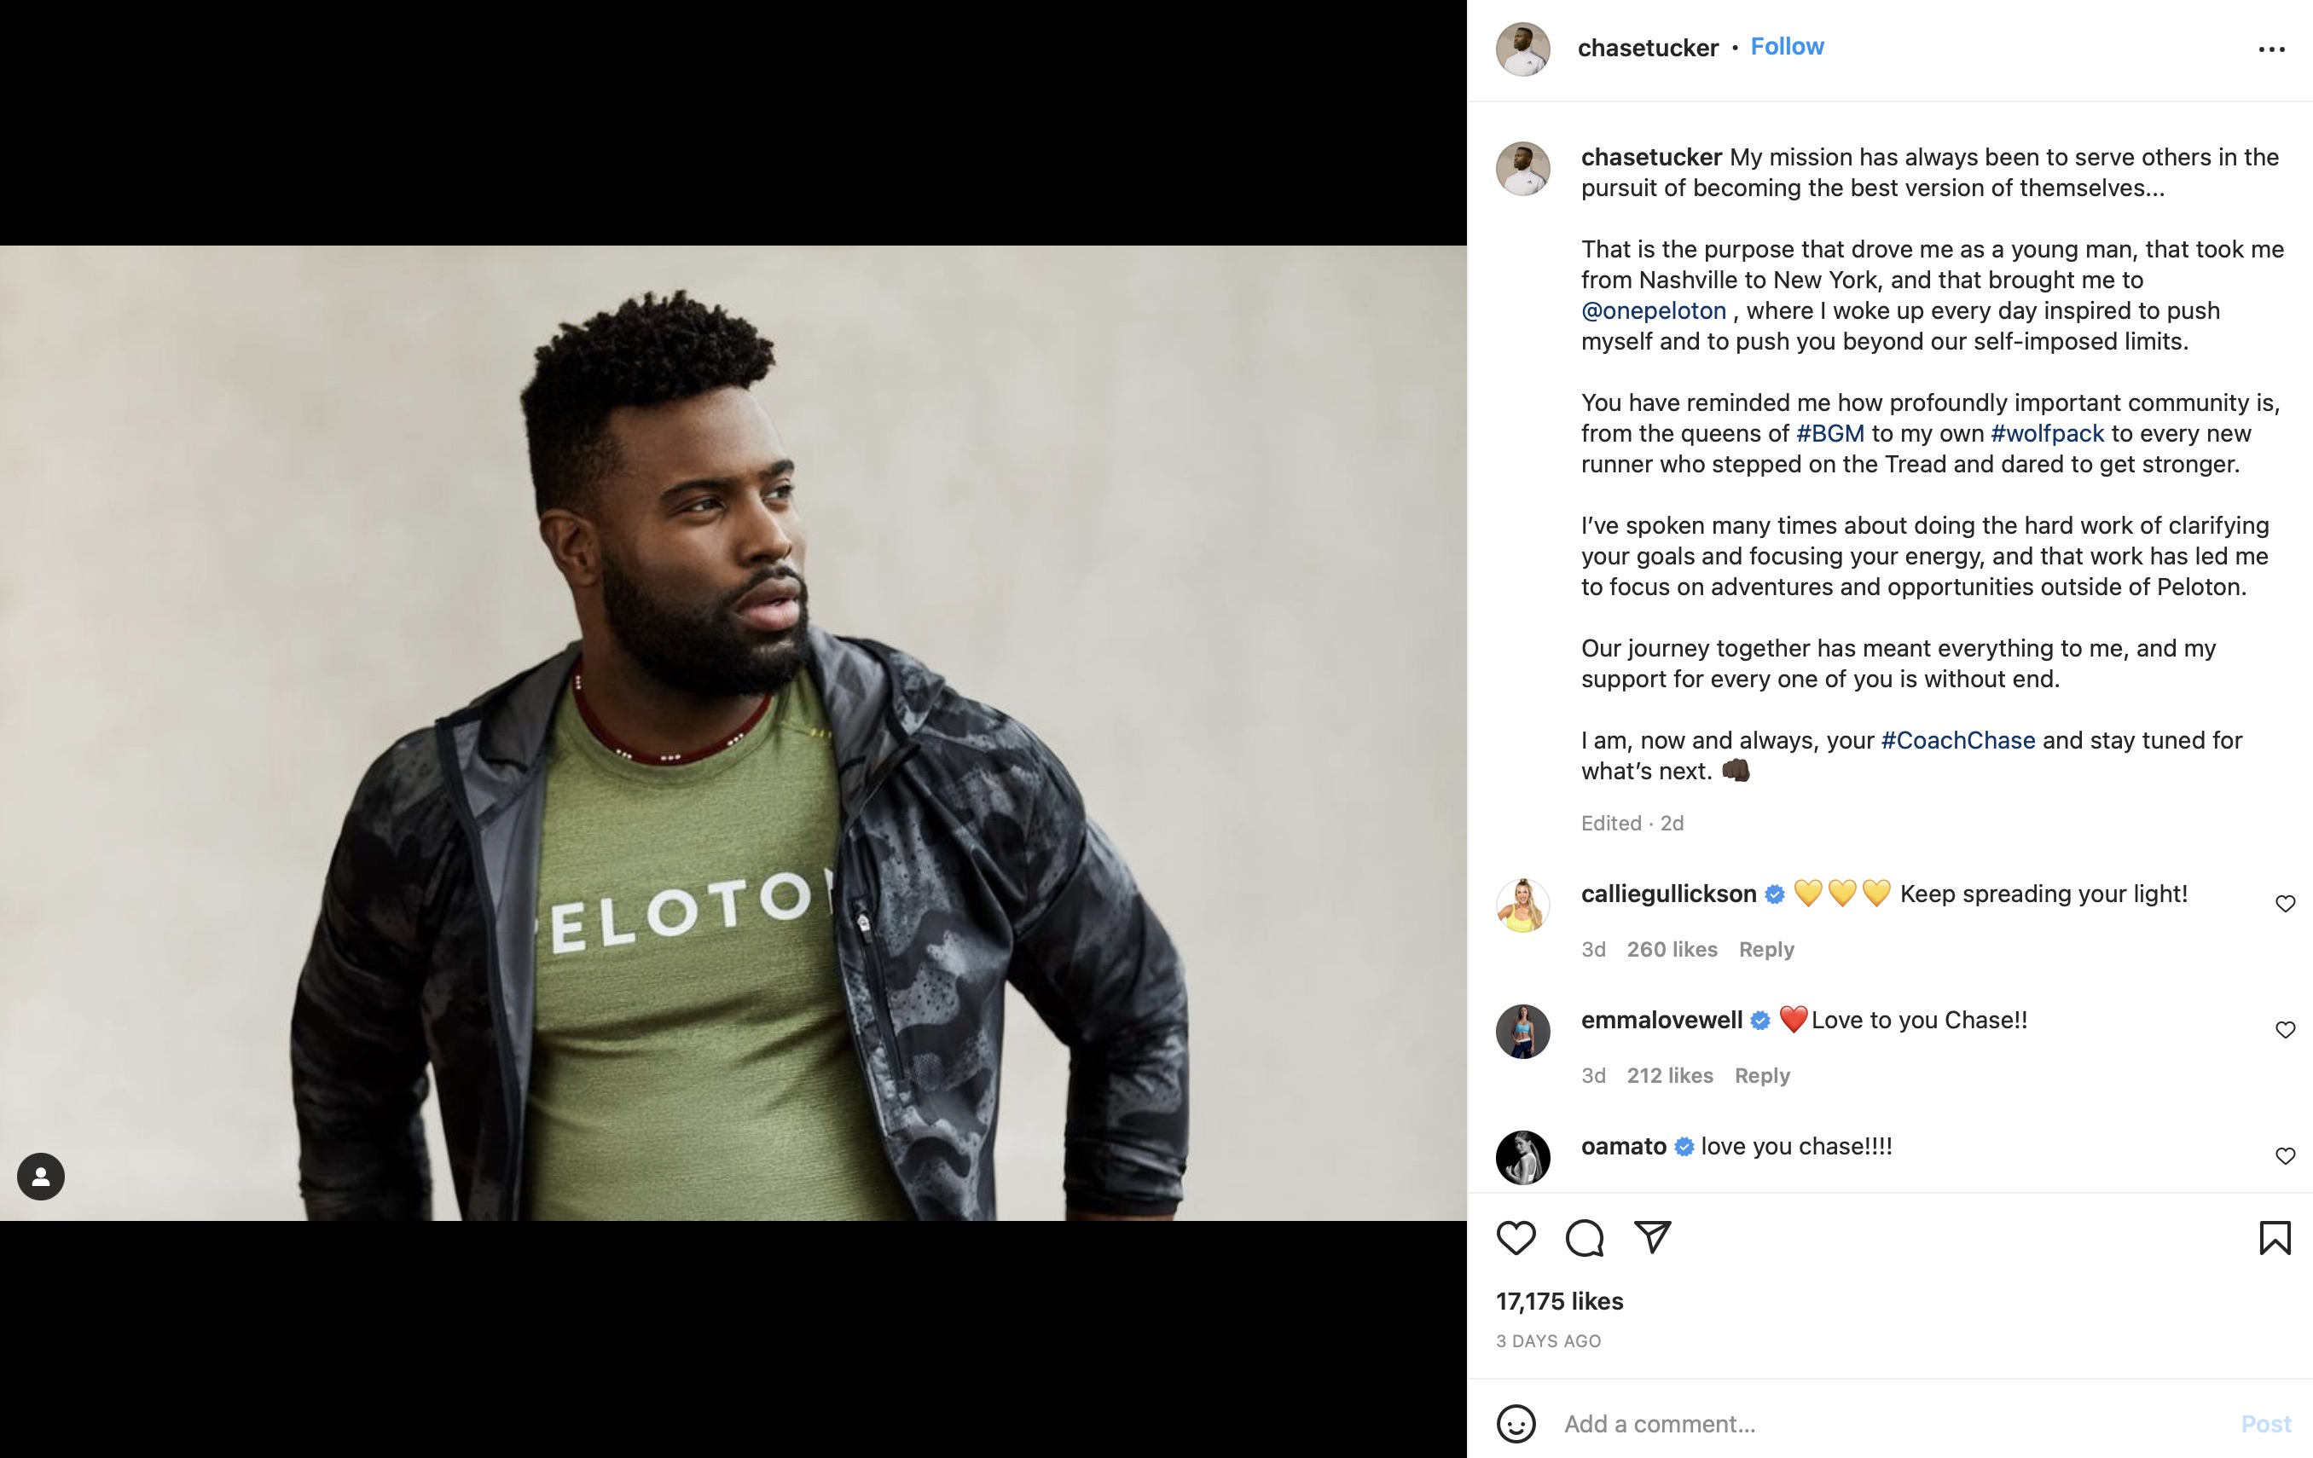
Task: Open the emoji picker smiley icon
Action: [x=1516, y=1423]
